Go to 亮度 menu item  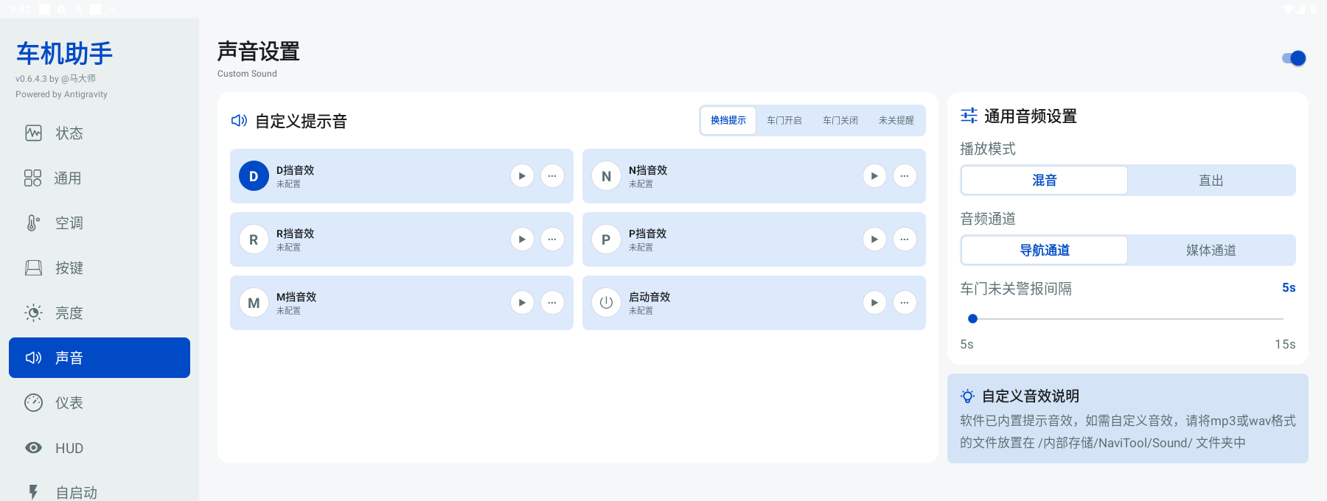100,313
